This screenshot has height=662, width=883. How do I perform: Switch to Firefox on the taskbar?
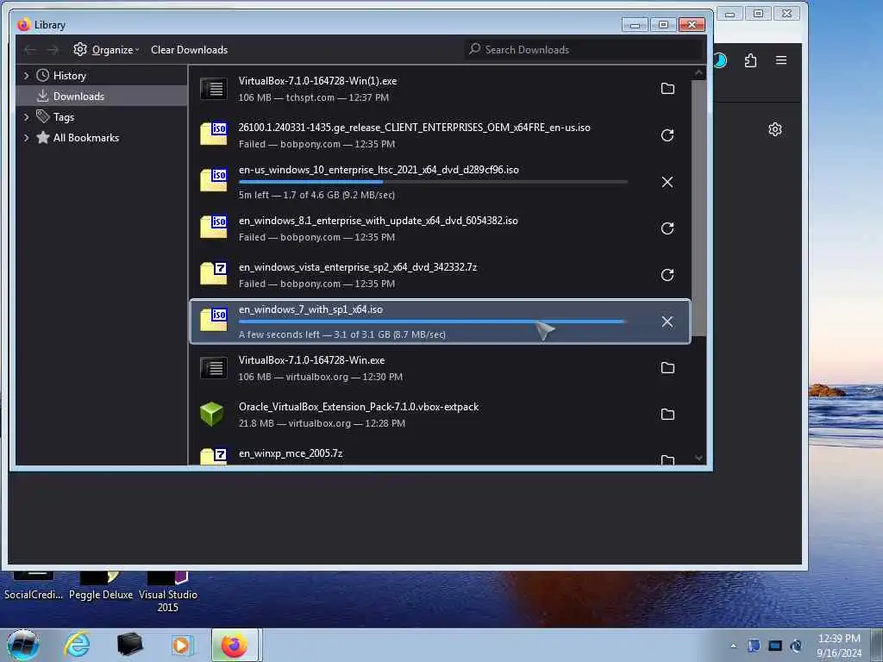click(x=235, y=645)
